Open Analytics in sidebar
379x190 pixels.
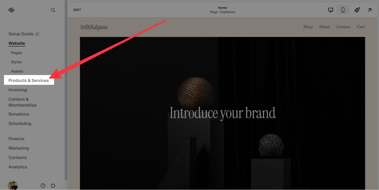[18, 167]
